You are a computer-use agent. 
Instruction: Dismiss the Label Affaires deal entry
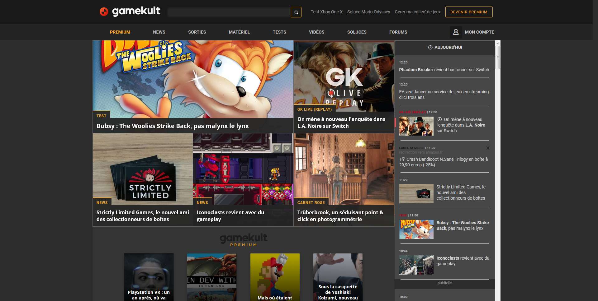(x=488, y=148)
